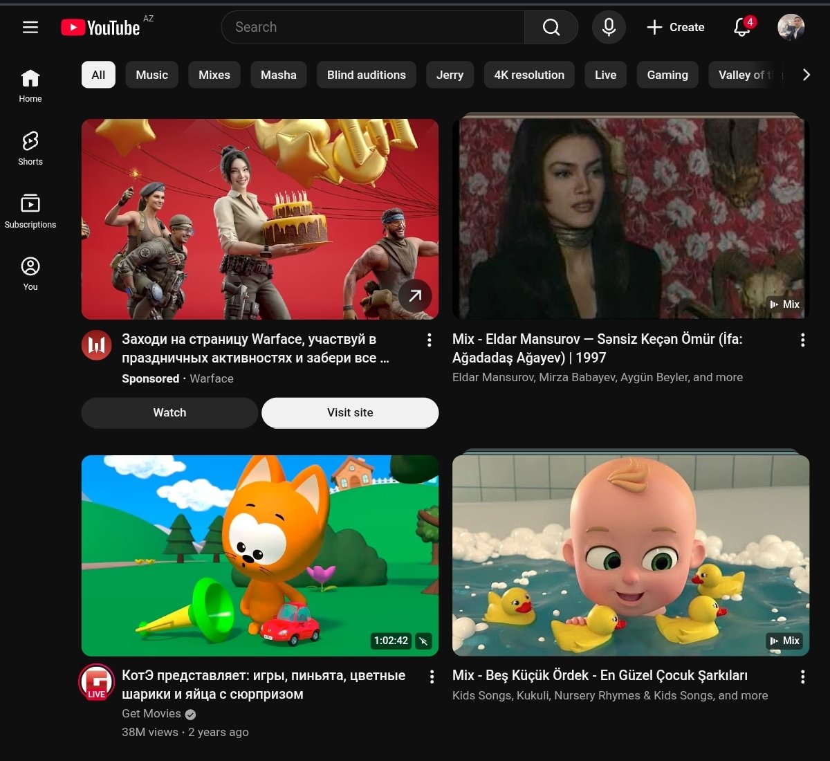Click the Sponsored label
Viewport: 830px width, 761px height.
[151, 378]
